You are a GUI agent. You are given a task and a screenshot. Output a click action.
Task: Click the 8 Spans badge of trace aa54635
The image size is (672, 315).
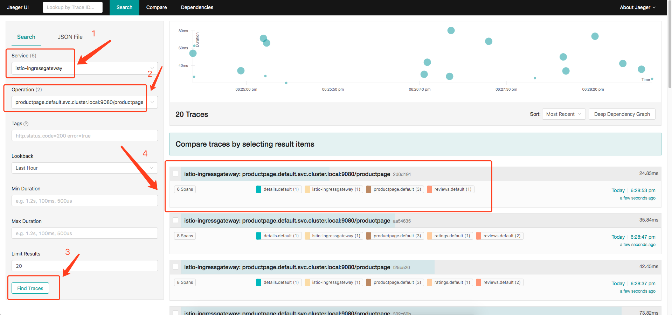coord(185,236)
